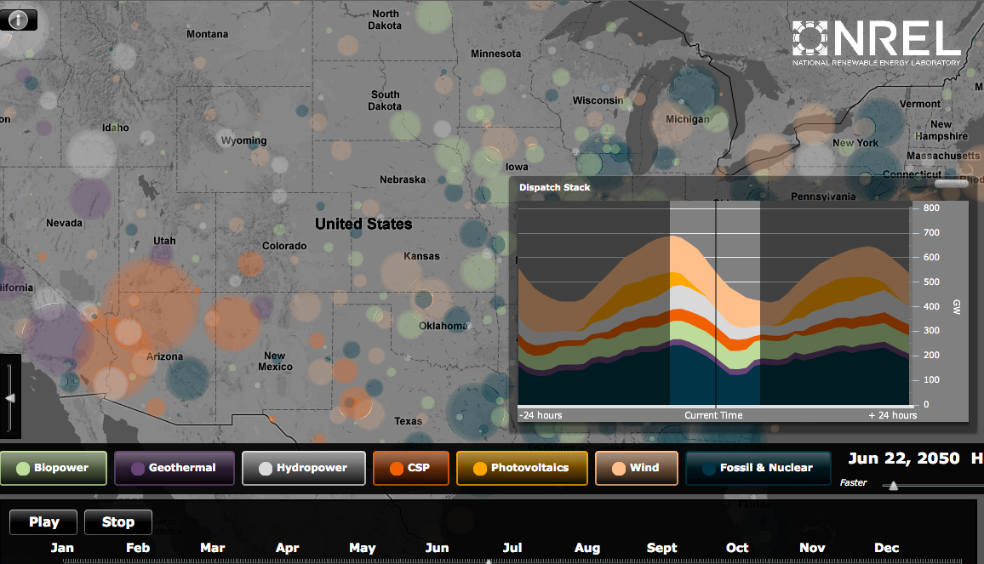This screenshot has height=564, width=984.
Task: Adjust the Faster speed slider handle
Action: tap(894, 486)
